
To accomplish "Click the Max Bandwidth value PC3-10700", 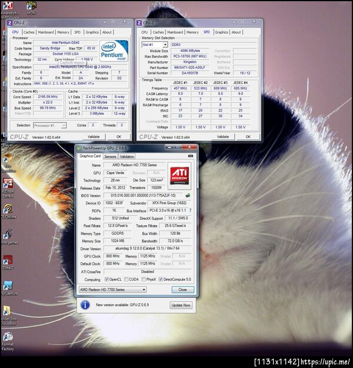I will [189, 57].
